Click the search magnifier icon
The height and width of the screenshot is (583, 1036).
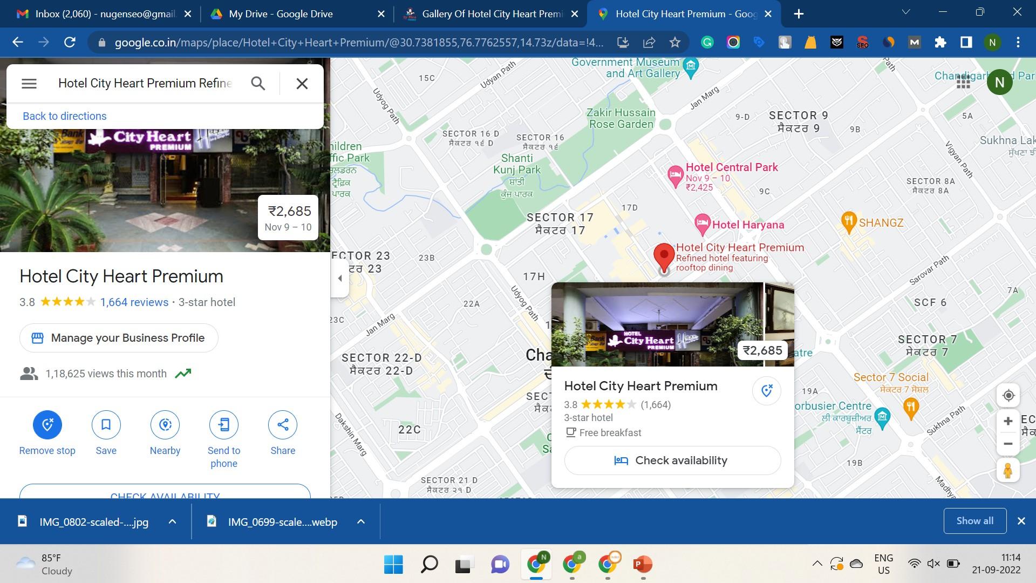(x=258, y=83)
